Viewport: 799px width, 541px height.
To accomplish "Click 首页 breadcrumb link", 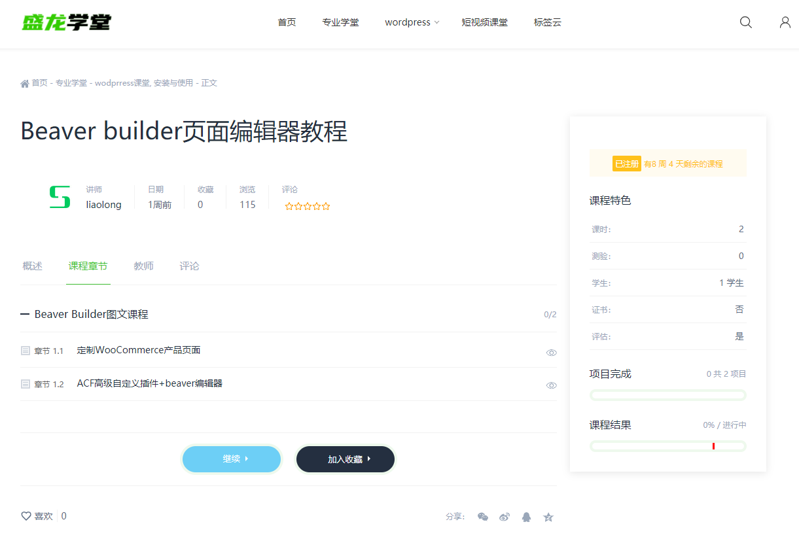I will (x=40, y=83).
